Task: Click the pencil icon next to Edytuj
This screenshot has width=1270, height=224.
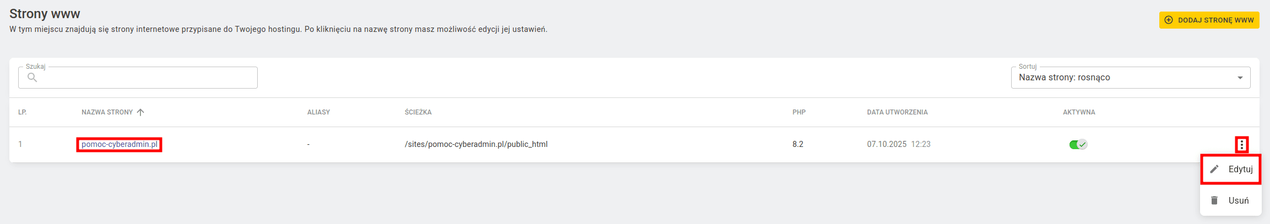Action: click(x=1214, y=169)
